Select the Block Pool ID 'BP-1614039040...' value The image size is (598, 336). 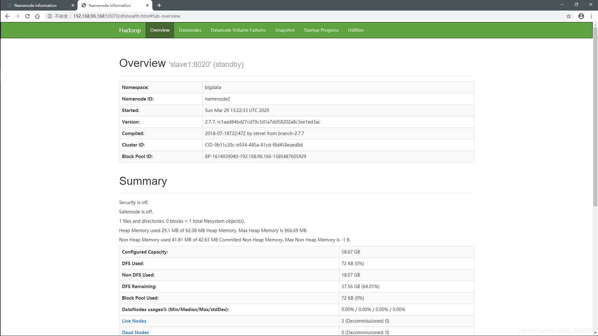click(255, 156)
